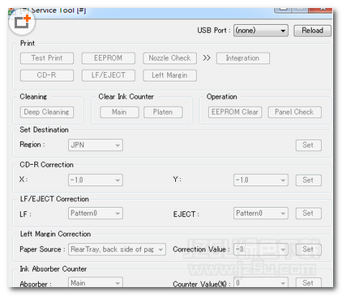Clear the Main ink counter
Screen dimensions: 342x296
[119, 112]
